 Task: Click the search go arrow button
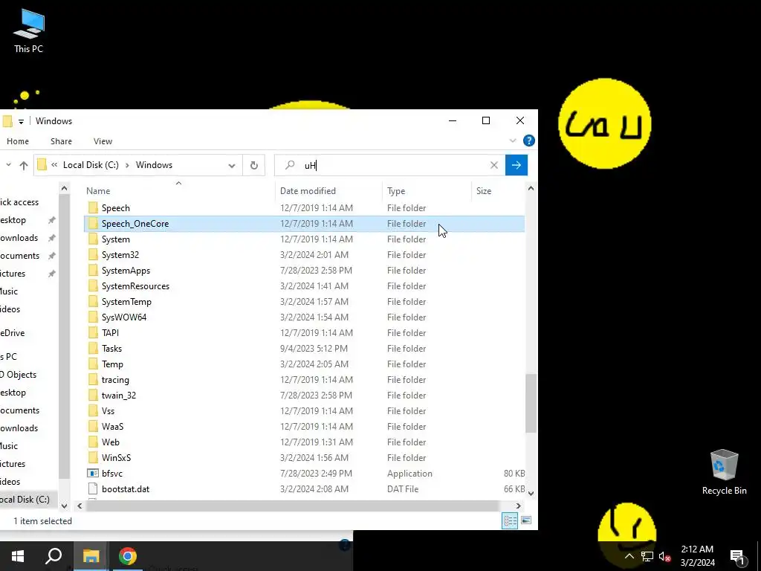tap(516, 165)
